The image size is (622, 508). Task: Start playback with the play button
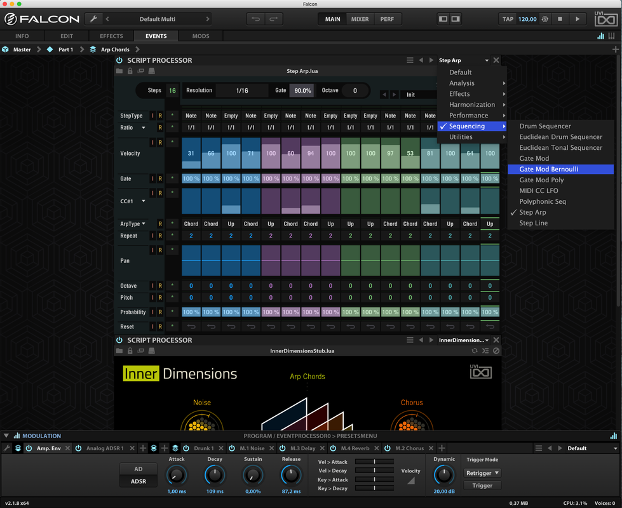click(x=577, y=19)
